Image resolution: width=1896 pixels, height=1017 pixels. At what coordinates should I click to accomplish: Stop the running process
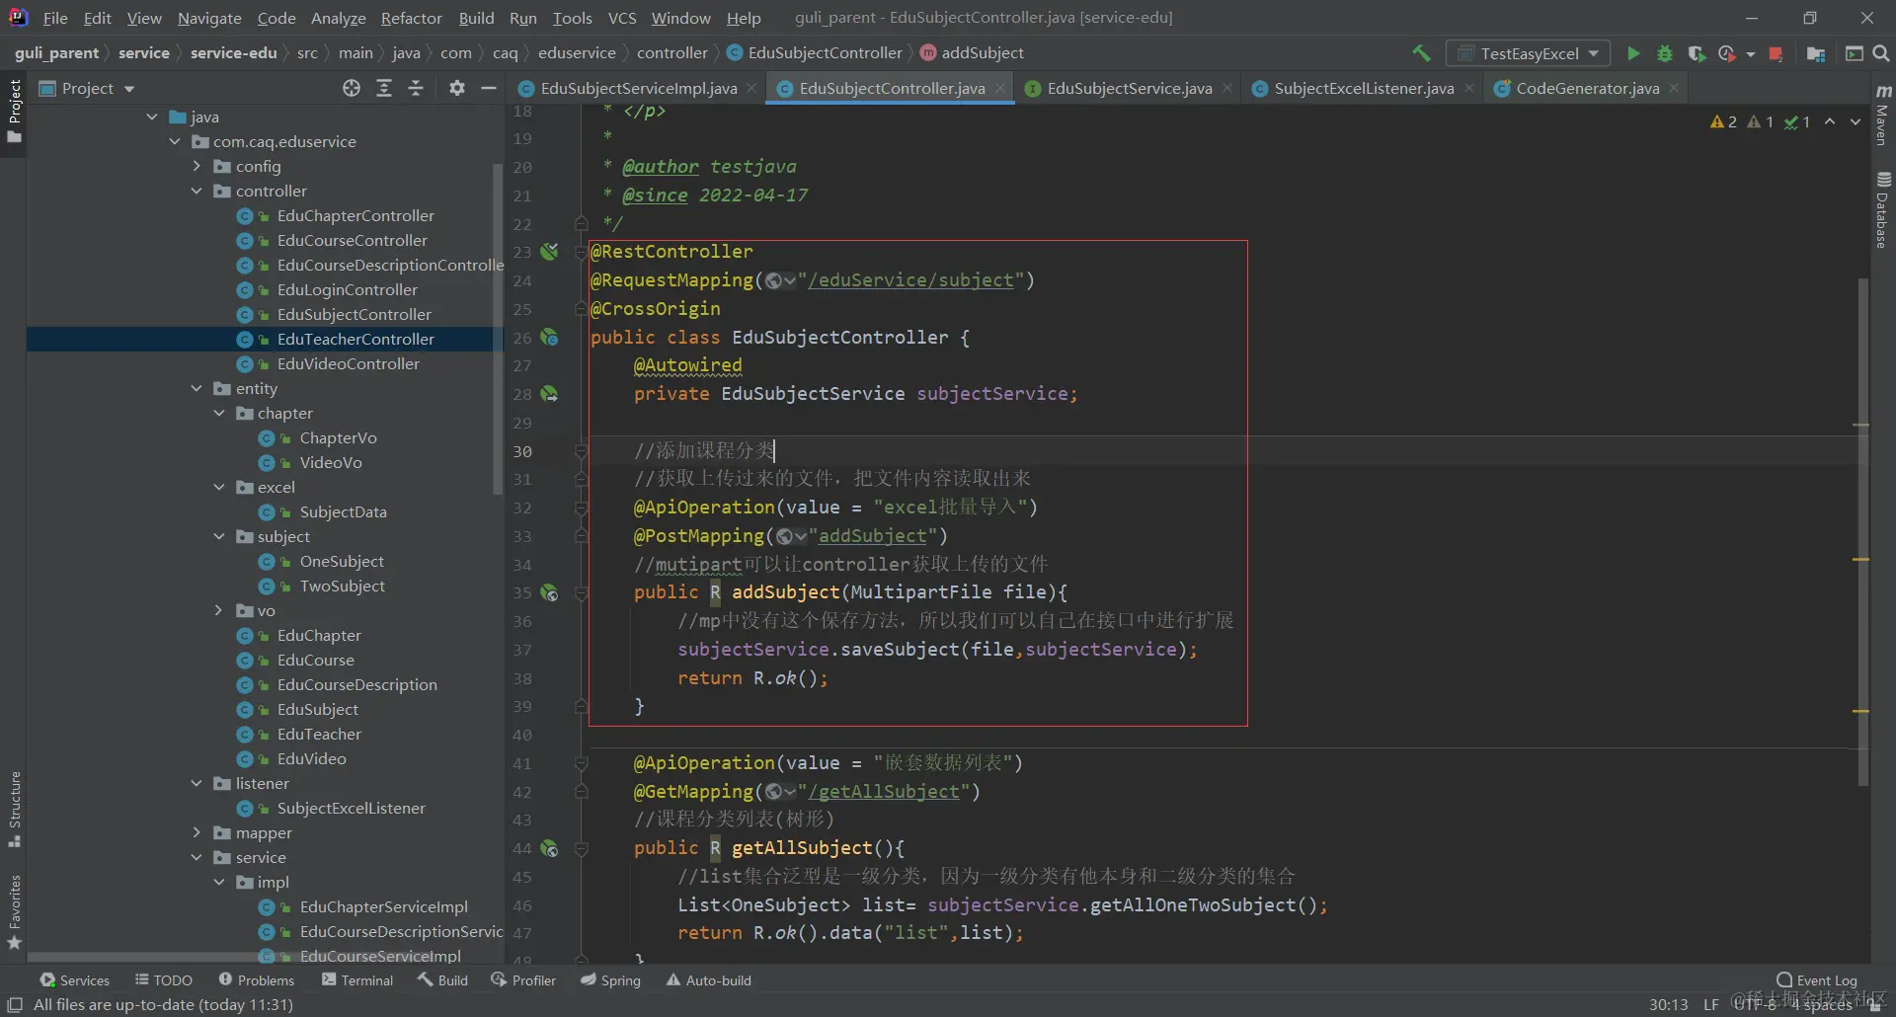click(1776, 53)
